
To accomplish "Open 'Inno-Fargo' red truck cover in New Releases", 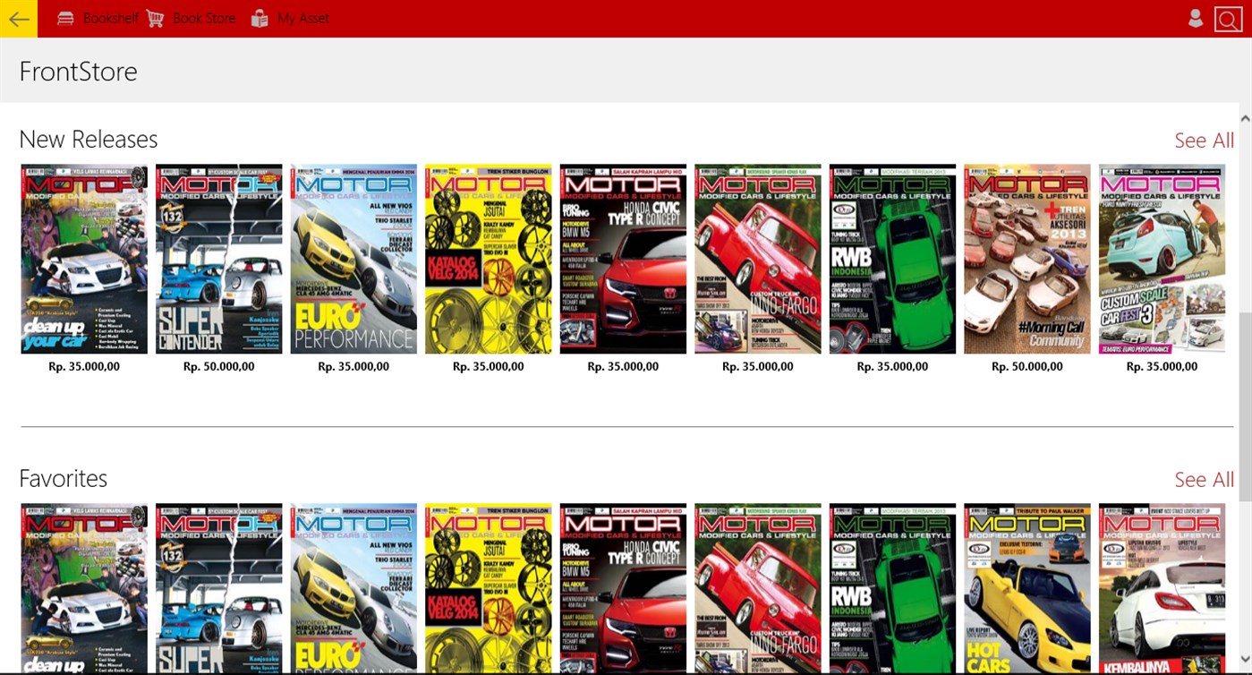I will 758,259.
